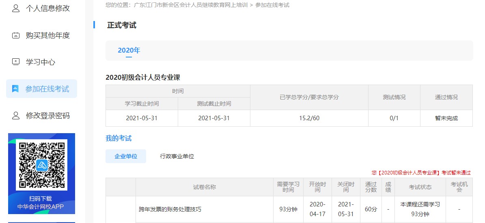Image resolution: width=485 pixels, height=223 pixels.
Task: Click the calendar icon beside 购买其他年度
Action: pos(16,36)
